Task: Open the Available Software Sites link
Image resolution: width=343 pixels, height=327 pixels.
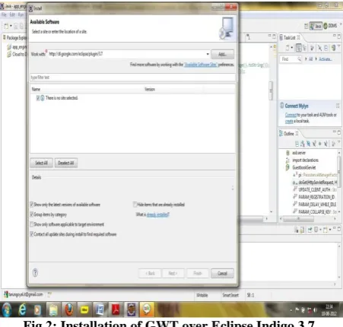Action: 201,65
